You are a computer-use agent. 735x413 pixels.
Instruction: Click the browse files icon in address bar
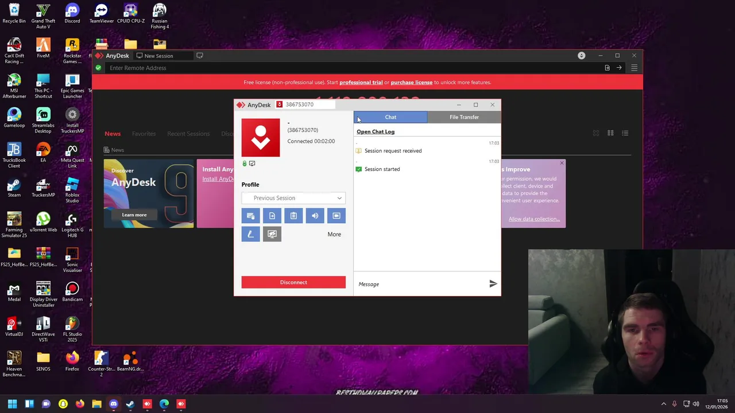(x=607, y=68)
